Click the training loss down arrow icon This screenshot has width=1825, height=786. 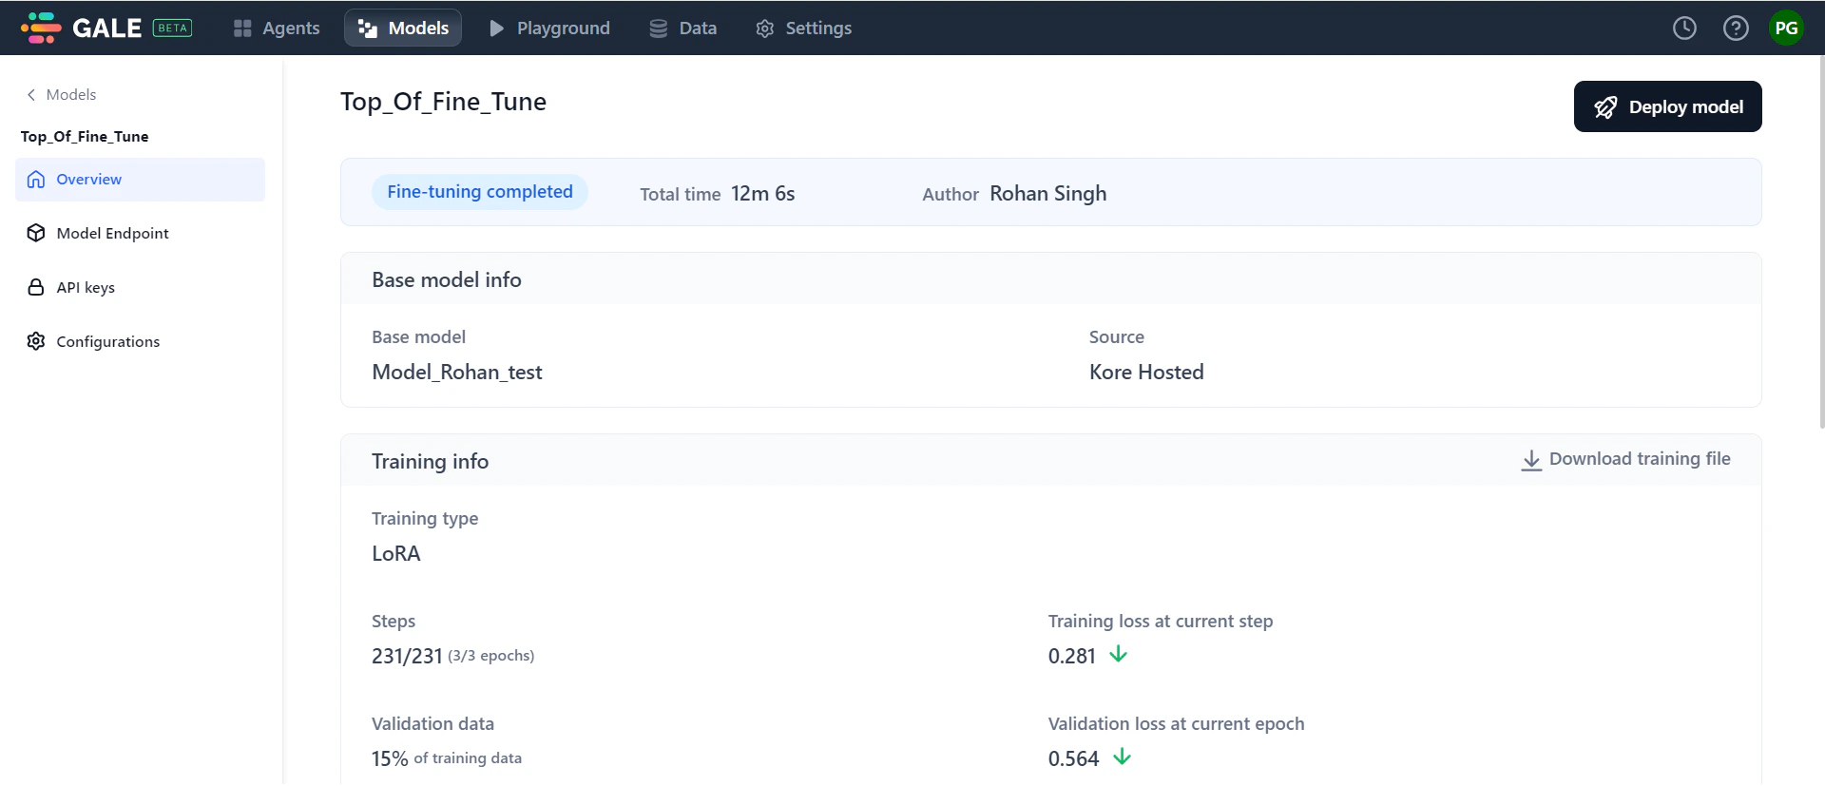[1119, 654]
